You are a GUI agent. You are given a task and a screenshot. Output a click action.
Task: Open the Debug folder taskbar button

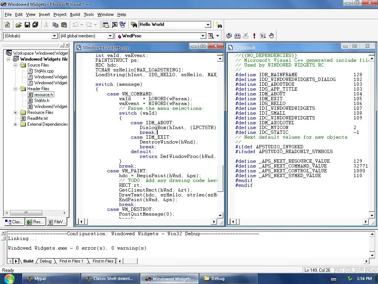(x=228, y=278)
